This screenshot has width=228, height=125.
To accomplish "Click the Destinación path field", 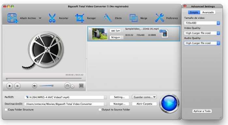I will [x=64, y=104].
